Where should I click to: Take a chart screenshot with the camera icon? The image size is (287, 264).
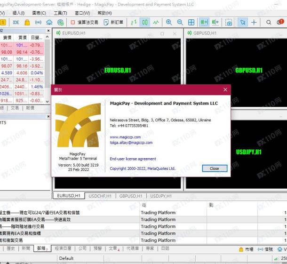point(229,23)
